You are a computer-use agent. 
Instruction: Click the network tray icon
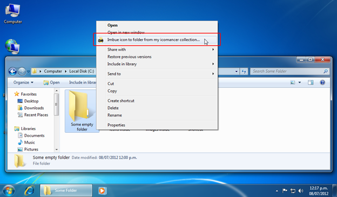(293, 191)
